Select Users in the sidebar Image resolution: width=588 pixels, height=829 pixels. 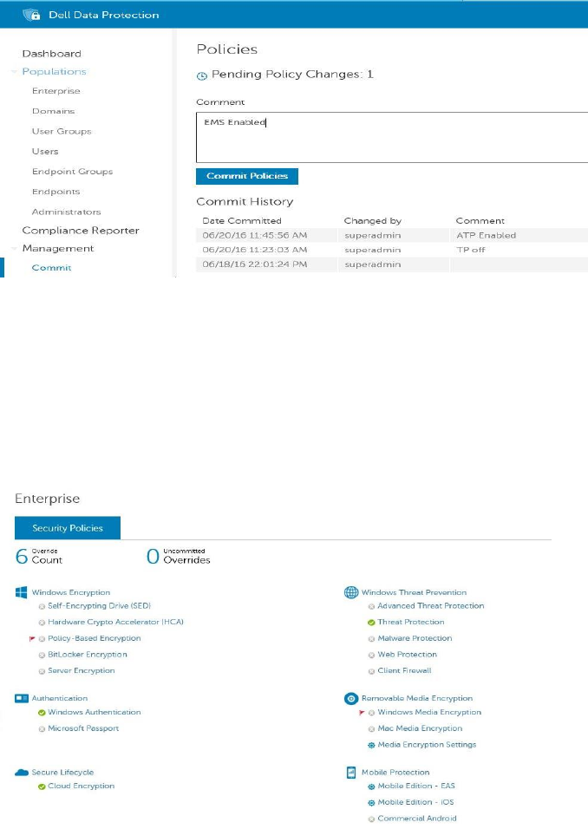click(x=45, y=151)
